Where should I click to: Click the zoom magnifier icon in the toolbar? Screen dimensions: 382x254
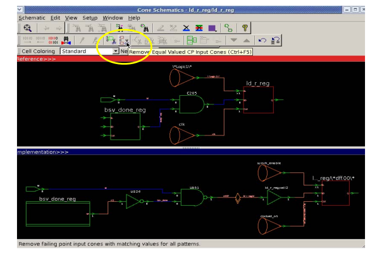coord(28,28)
